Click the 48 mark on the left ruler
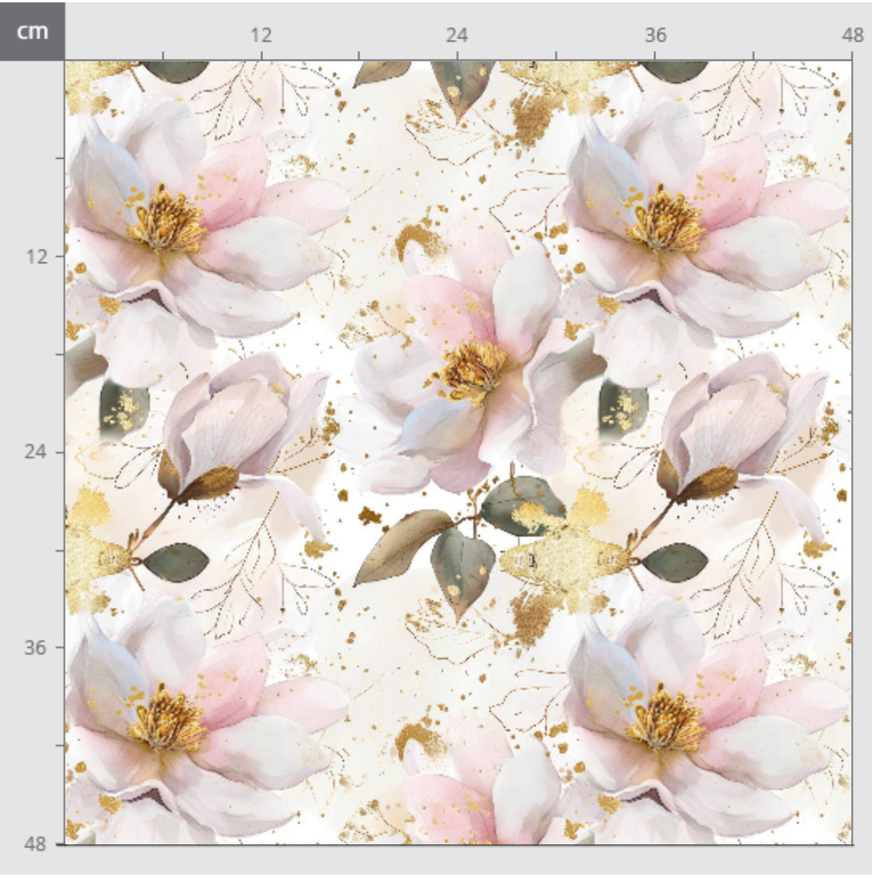Image resolution: width=872 pixels, height=877 pixels. tap(35, 843)
